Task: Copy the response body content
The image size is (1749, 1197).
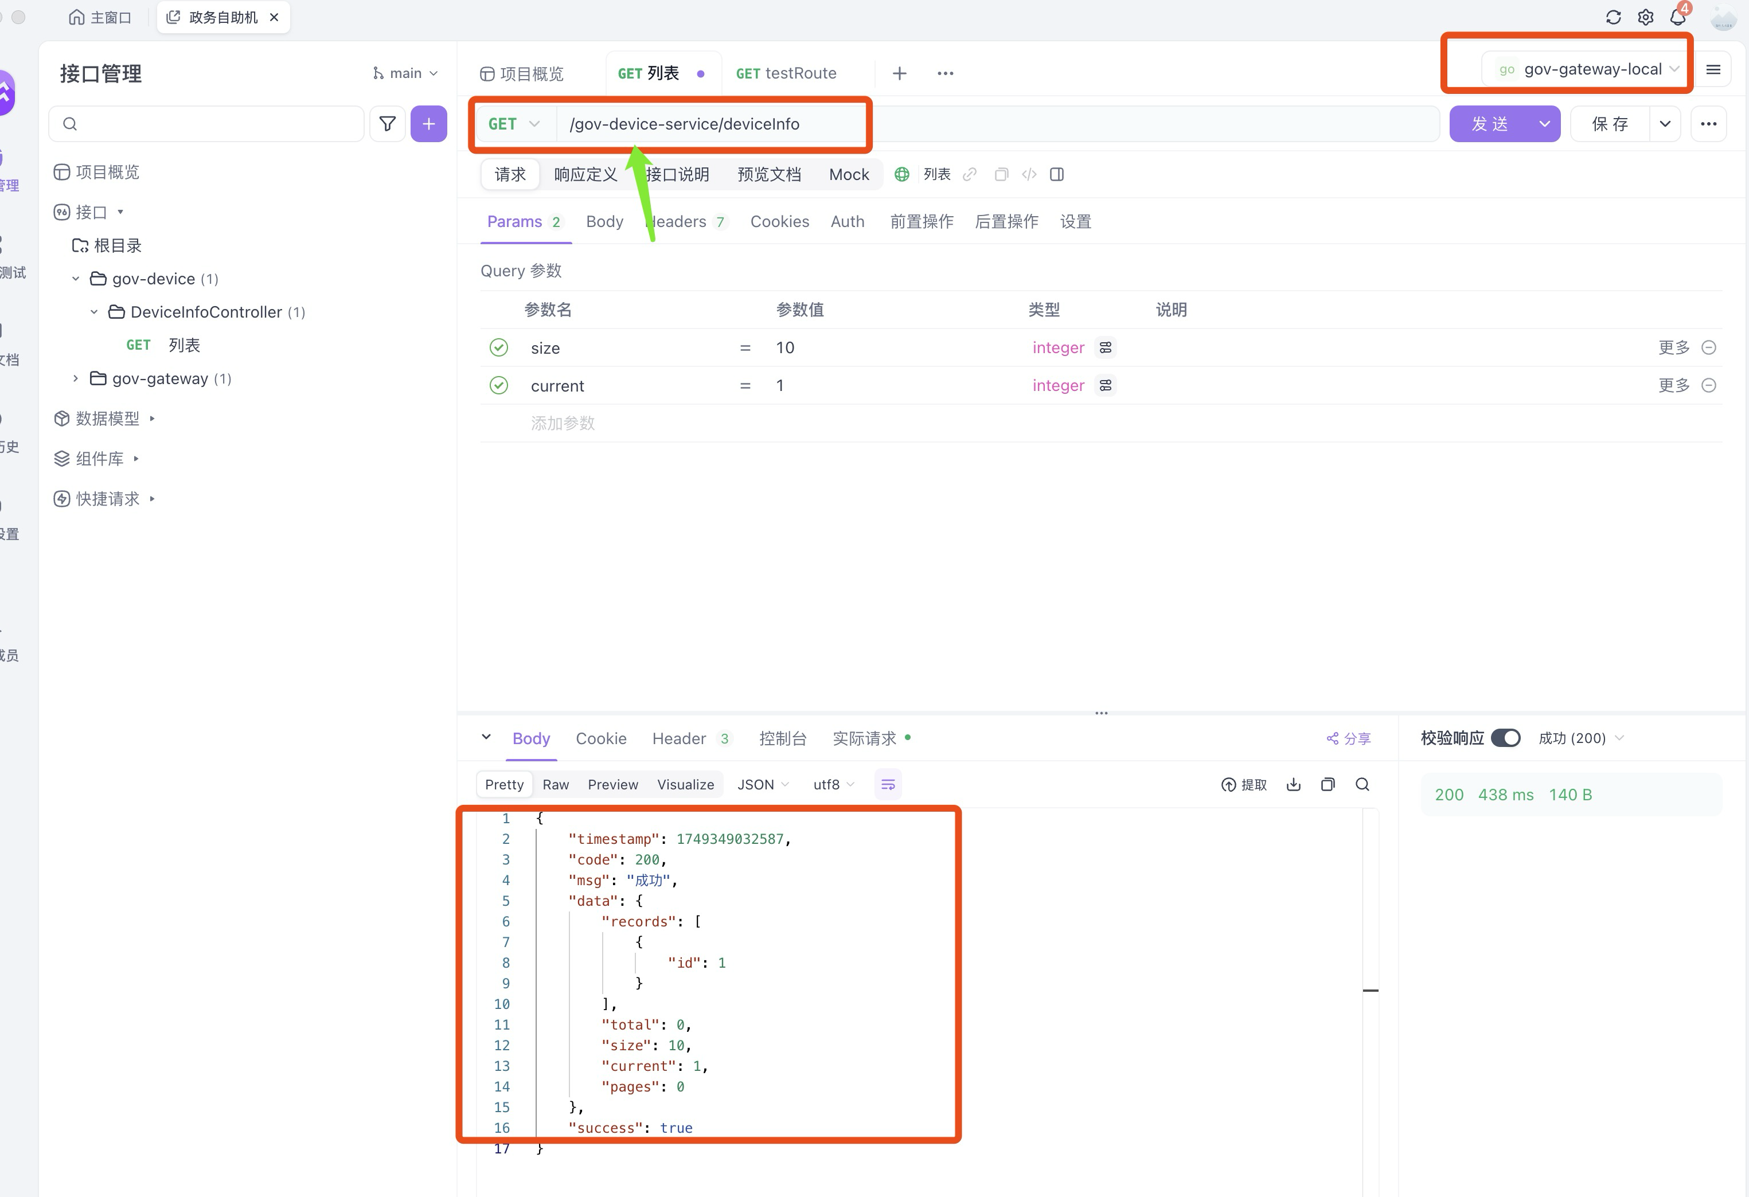Action: point(1328,785)
